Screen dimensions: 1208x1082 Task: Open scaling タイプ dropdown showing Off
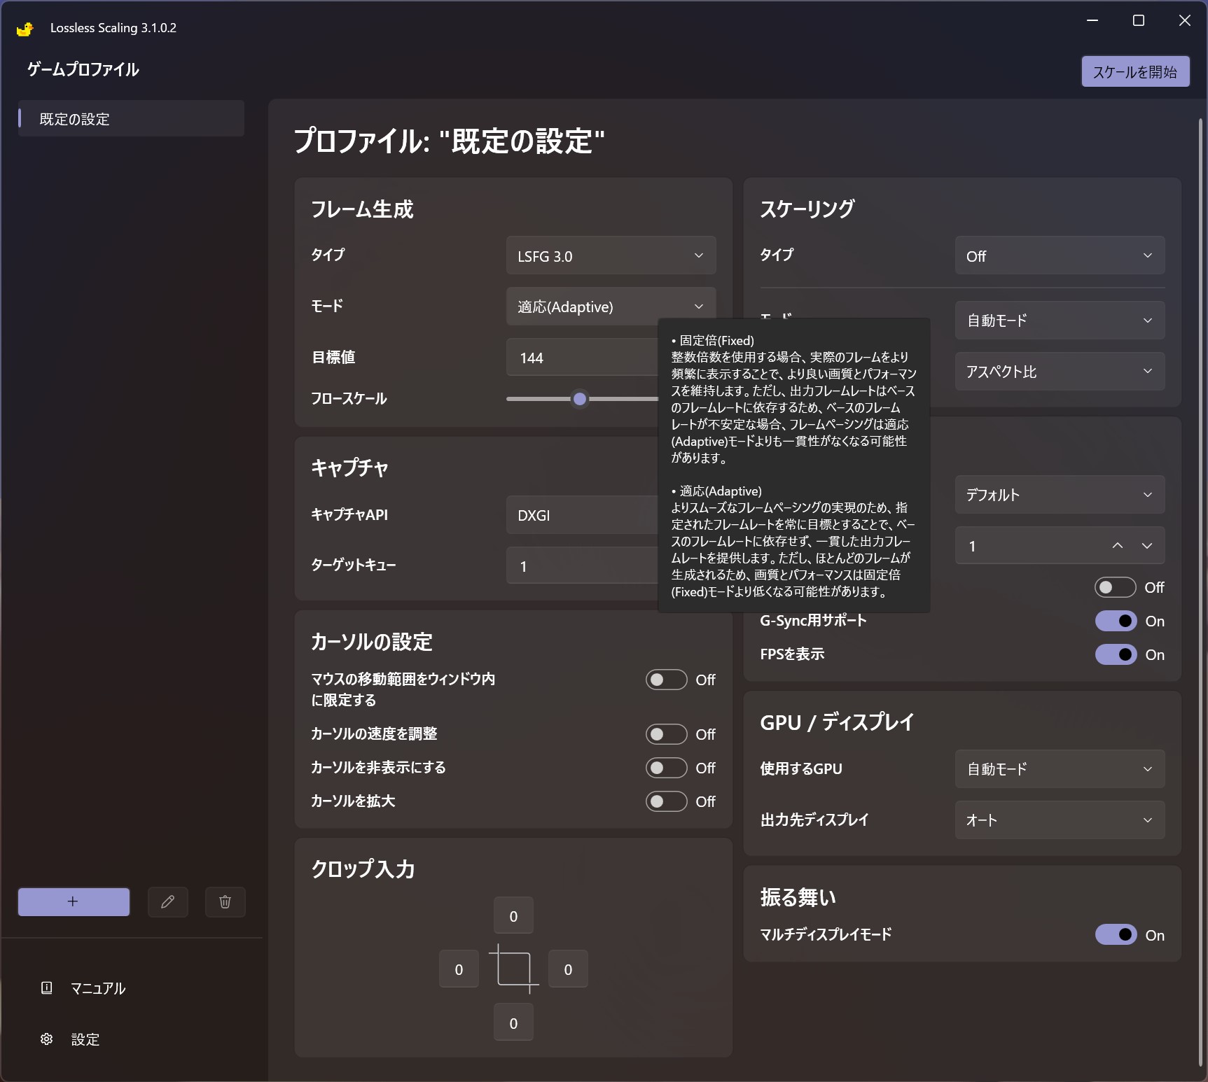pos(1060,255)
